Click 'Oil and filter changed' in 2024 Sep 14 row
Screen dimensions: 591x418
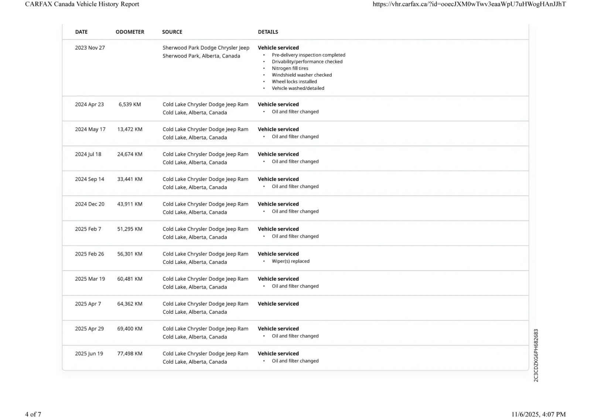tap(295, 186)
